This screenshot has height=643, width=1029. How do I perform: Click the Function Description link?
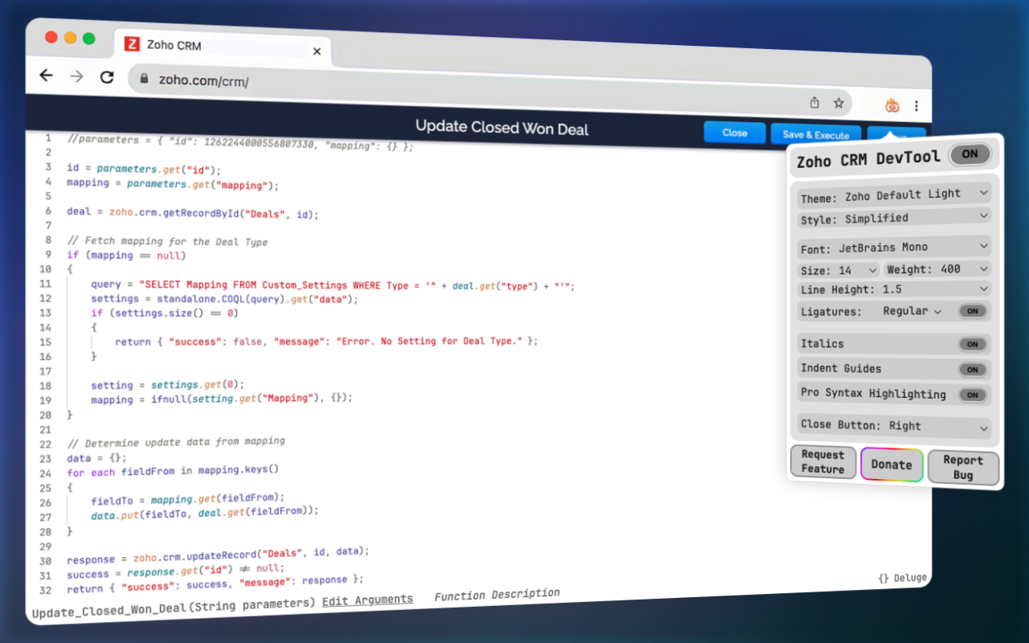click(497, 596)
